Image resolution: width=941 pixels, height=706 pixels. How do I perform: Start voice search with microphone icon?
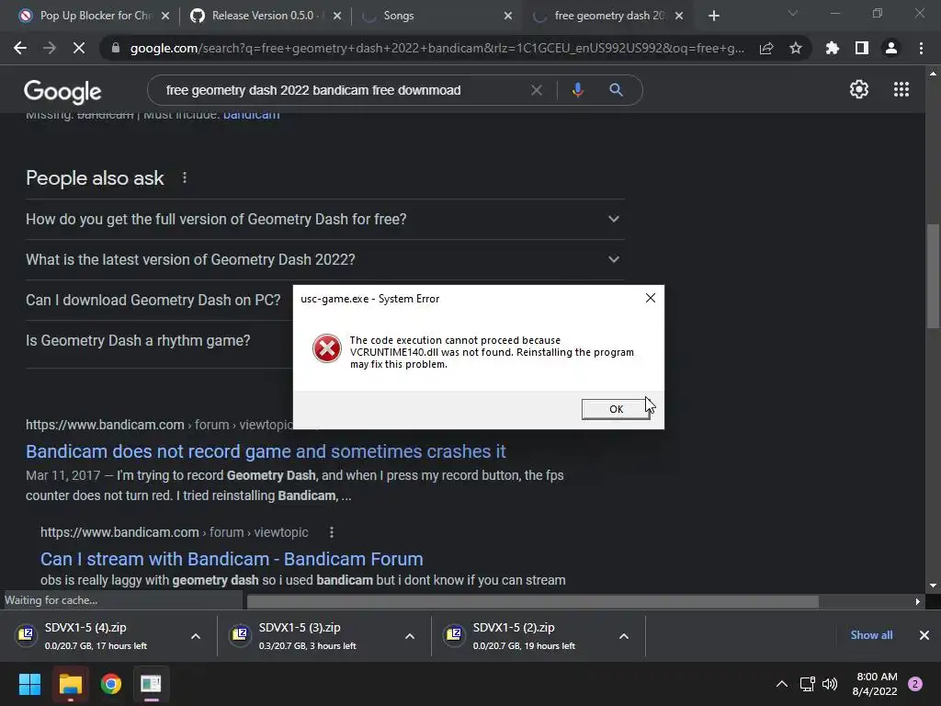pyautogui.click(x=577, y=90)
